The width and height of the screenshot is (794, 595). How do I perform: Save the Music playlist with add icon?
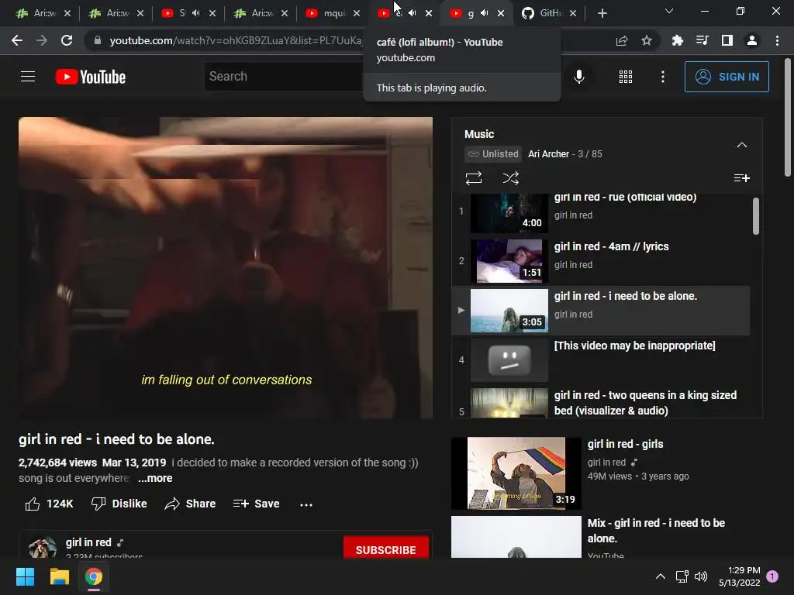(741, 178)
